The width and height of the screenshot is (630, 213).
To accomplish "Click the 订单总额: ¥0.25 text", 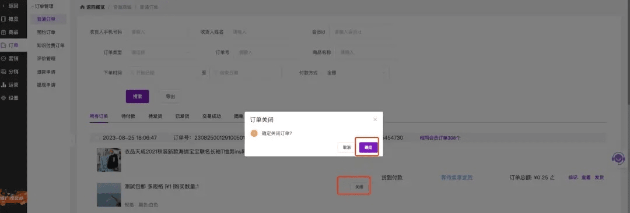I will [x=528, y=177].
